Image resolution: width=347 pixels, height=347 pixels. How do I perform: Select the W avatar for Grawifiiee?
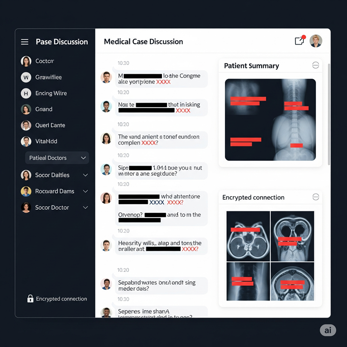click(26, 77)
